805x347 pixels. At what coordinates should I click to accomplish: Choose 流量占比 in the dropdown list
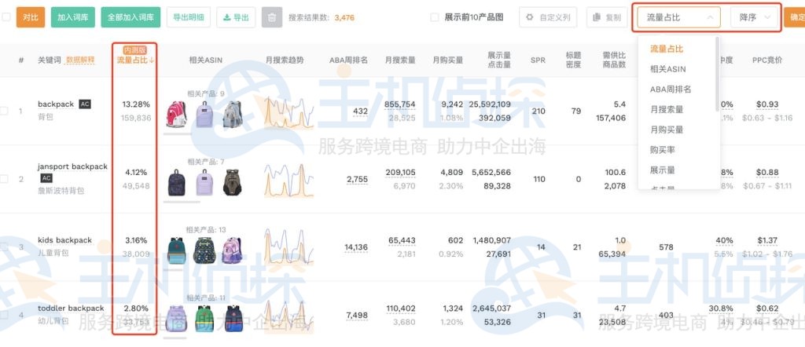(667, 49)
